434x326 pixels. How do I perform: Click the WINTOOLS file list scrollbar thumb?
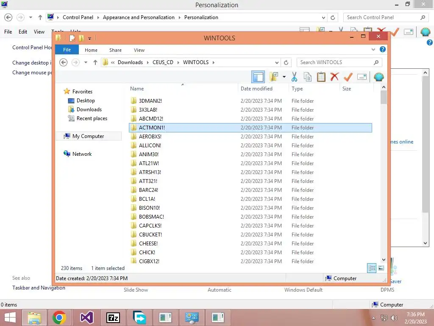click(x=384, y=97)
